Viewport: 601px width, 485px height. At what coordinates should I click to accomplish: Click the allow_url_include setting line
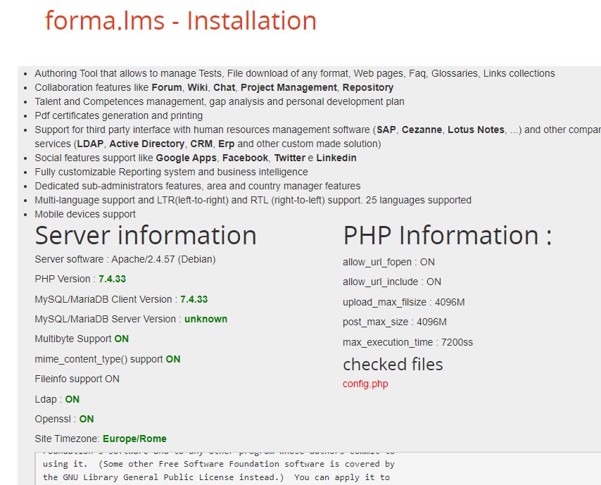point(392,282)
